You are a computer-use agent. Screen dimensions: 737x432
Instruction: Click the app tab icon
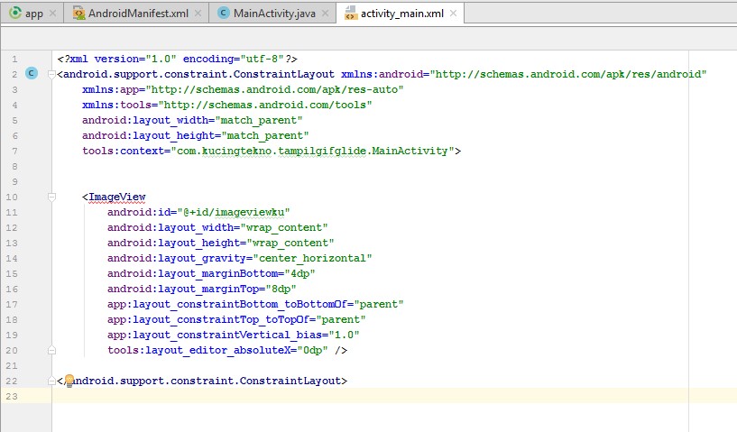tap(15, 13)
